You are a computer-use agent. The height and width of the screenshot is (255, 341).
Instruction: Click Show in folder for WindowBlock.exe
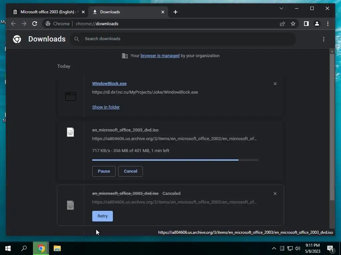coord(106,107)
